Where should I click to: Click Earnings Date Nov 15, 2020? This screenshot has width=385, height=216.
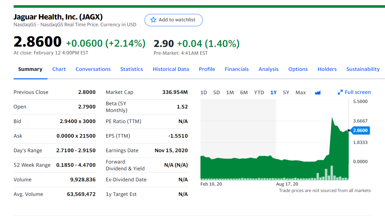tap(171, 151)
